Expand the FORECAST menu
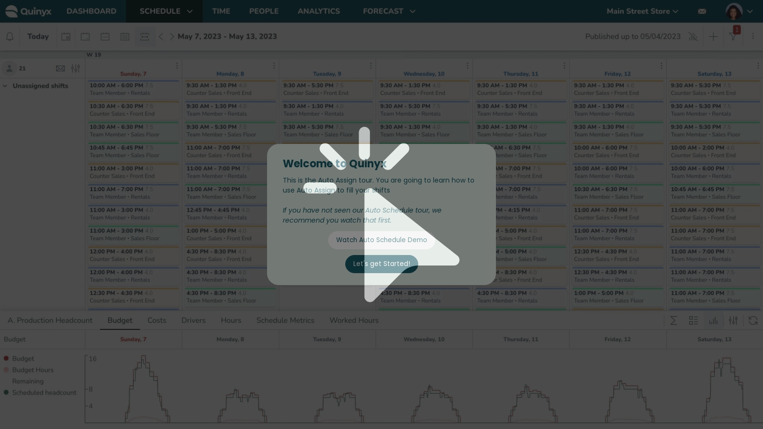 (389, 11)
